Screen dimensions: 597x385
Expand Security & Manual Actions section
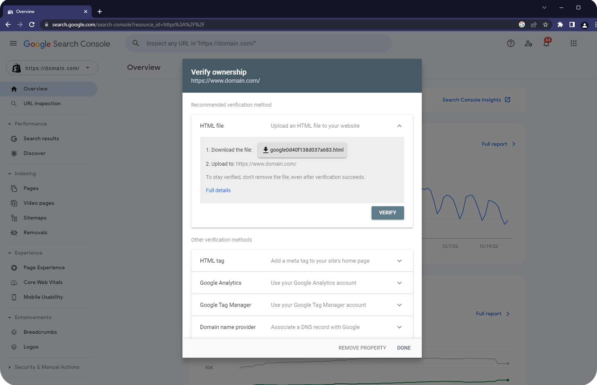tap(9, 367)
